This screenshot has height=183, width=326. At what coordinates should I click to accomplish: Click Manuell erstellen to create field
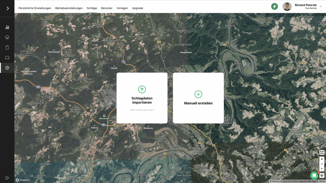click(x=198, y=98)
